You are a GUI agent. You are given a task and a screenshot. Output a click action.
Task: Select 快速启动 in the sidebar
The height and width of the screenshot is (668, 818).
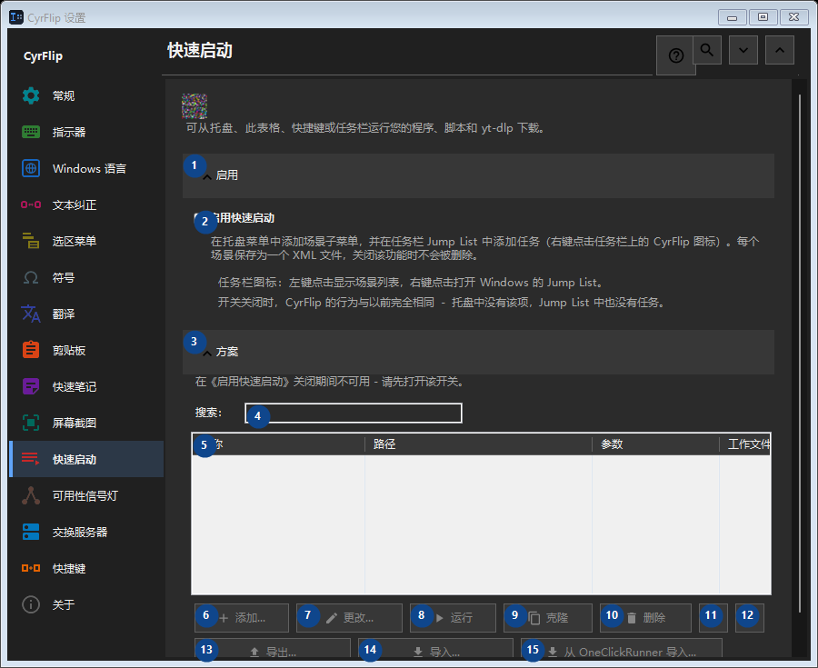click(86, 459)
